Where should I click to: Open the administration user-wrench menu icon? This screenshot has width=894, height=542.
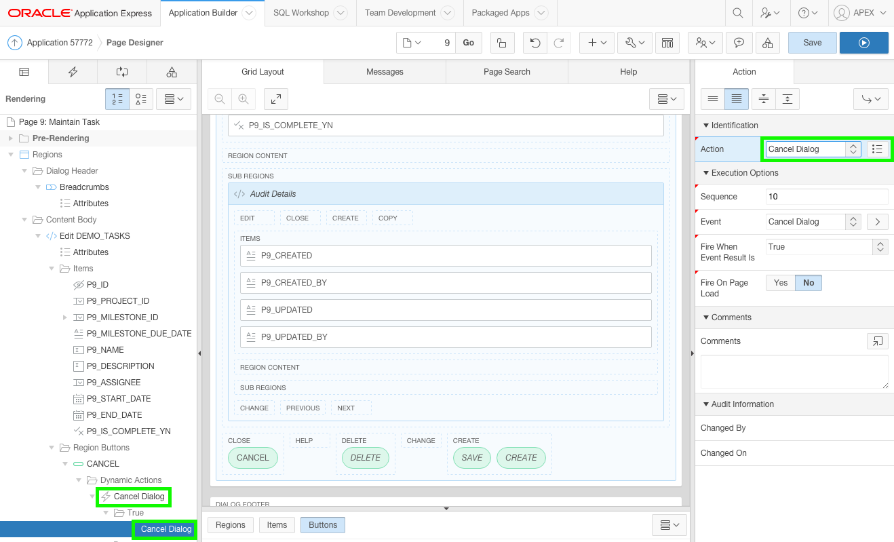[769, 13]
